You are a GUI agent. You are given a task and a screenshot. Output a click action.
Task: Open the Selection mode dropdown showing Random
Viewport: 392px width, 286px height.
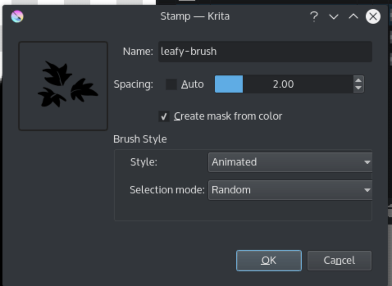tap(290, 190)
